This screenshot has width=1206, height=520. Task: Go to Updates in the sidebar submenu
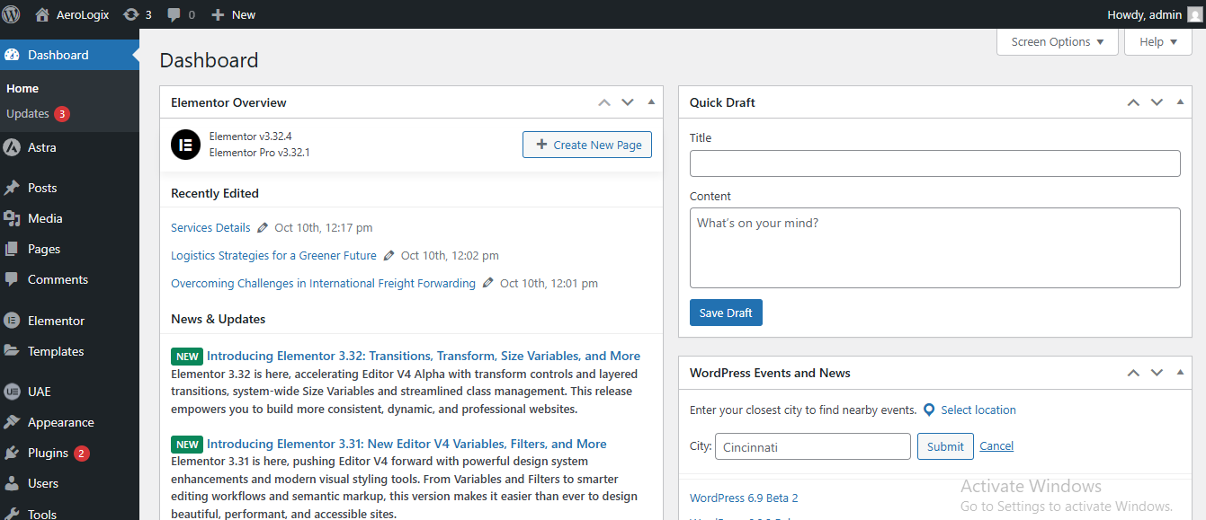point(28,114)
